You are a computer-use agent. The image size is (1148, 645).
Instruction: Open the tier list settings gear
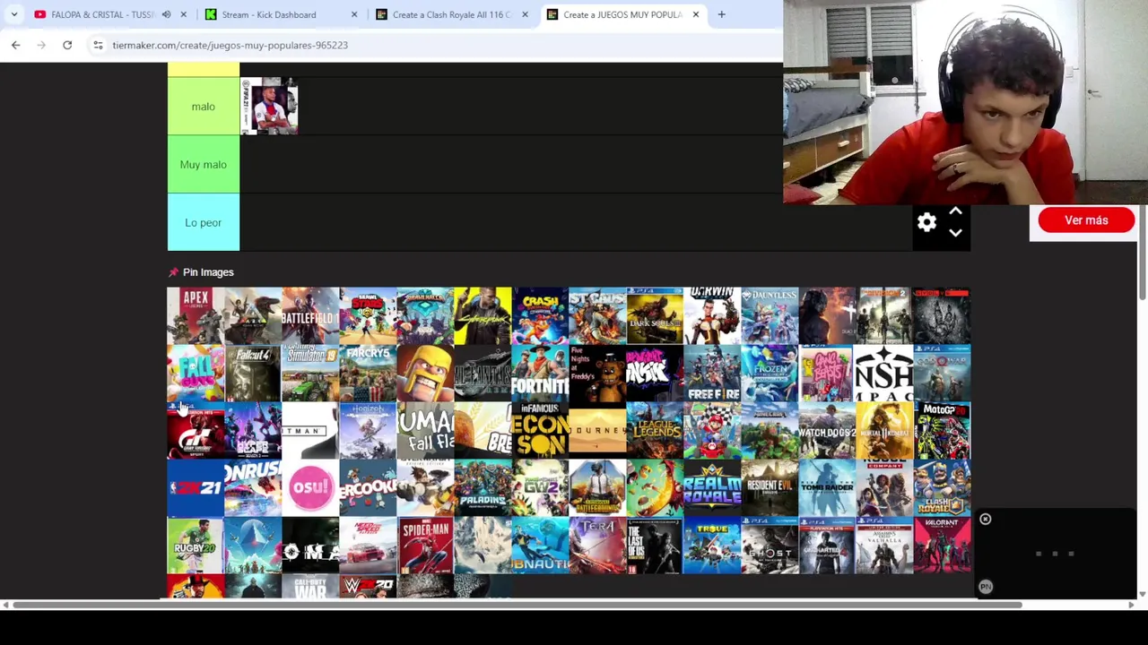click(926, 221)
